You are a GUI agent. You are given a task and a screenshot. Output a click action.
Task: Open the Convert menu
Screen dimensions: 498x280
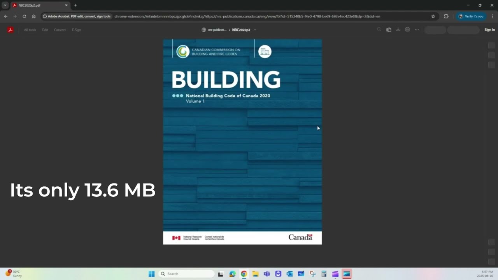click(x=60, y=30)
